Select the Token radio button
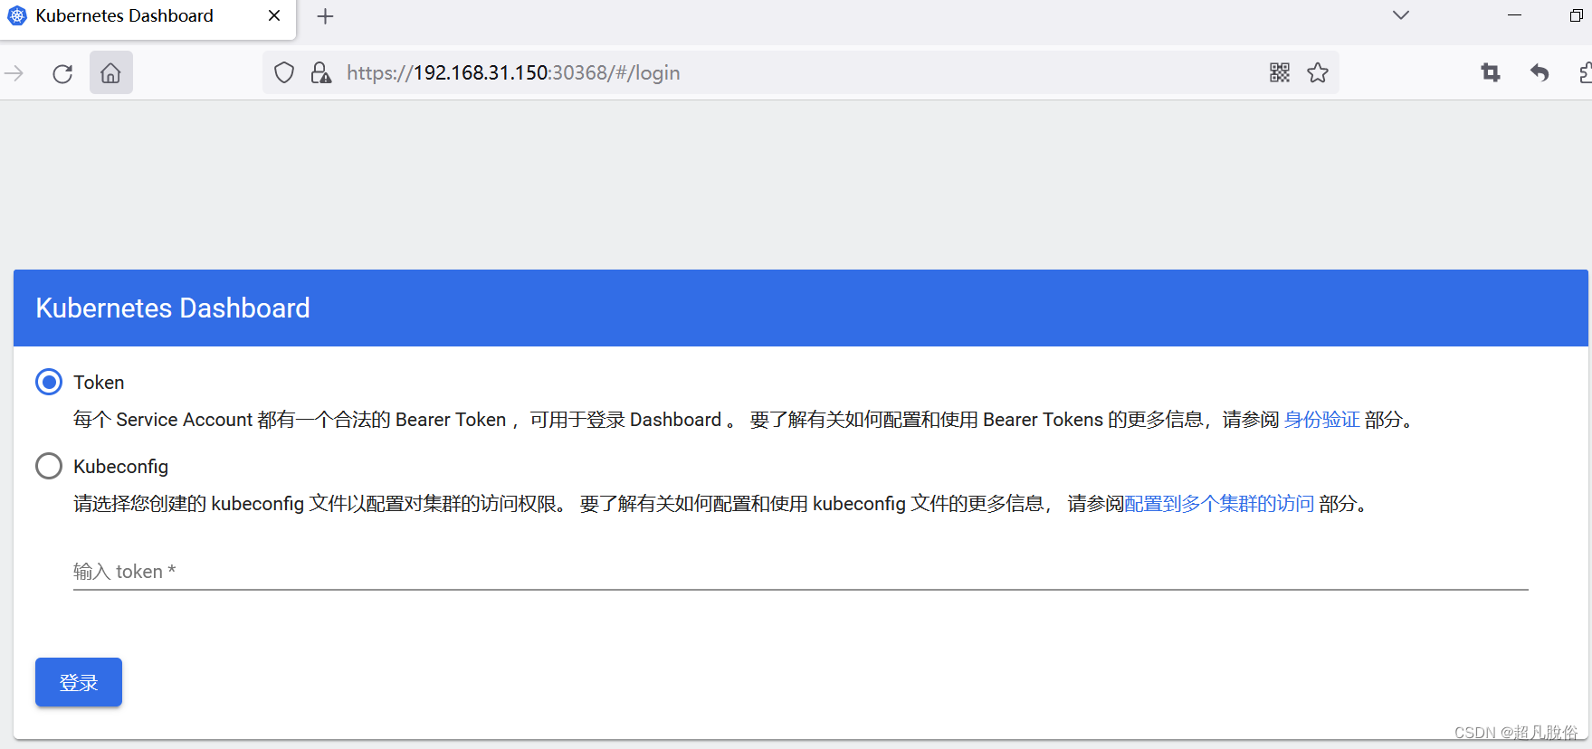This screenshot has height=749, width=1592. click(x=49, y=382)
